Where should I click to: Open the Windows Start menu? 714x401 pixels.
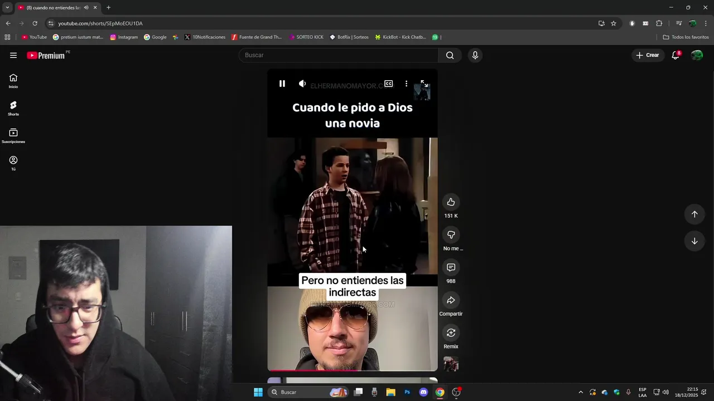click(x=258, y=392)
